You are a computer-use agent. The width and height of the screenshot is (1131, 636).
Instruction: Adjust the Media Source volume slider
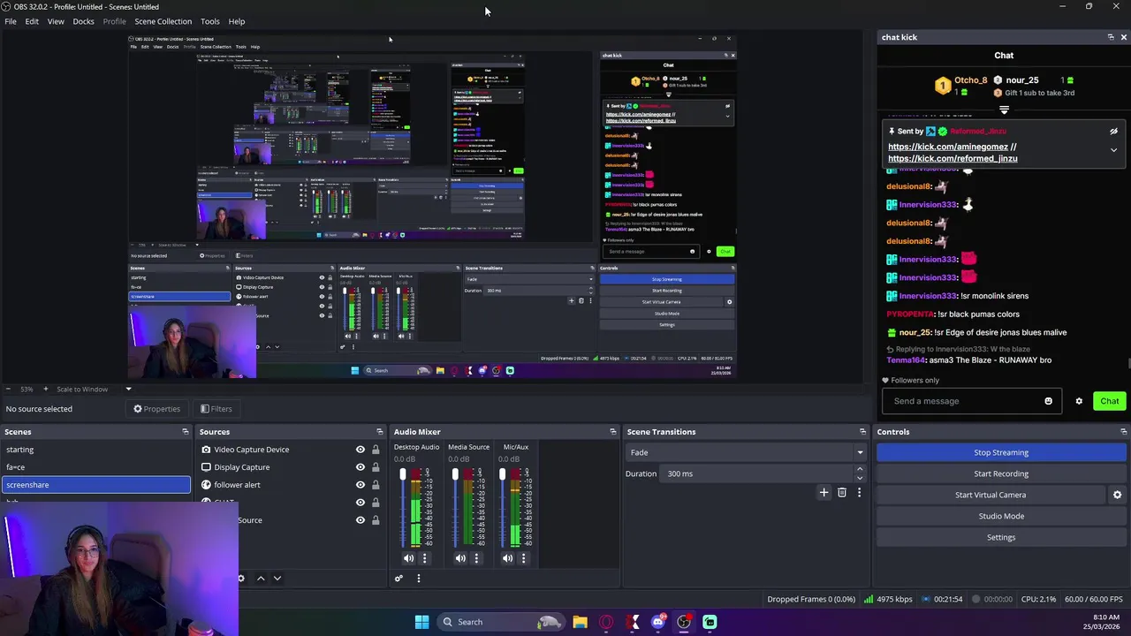[x=455, y=508]
